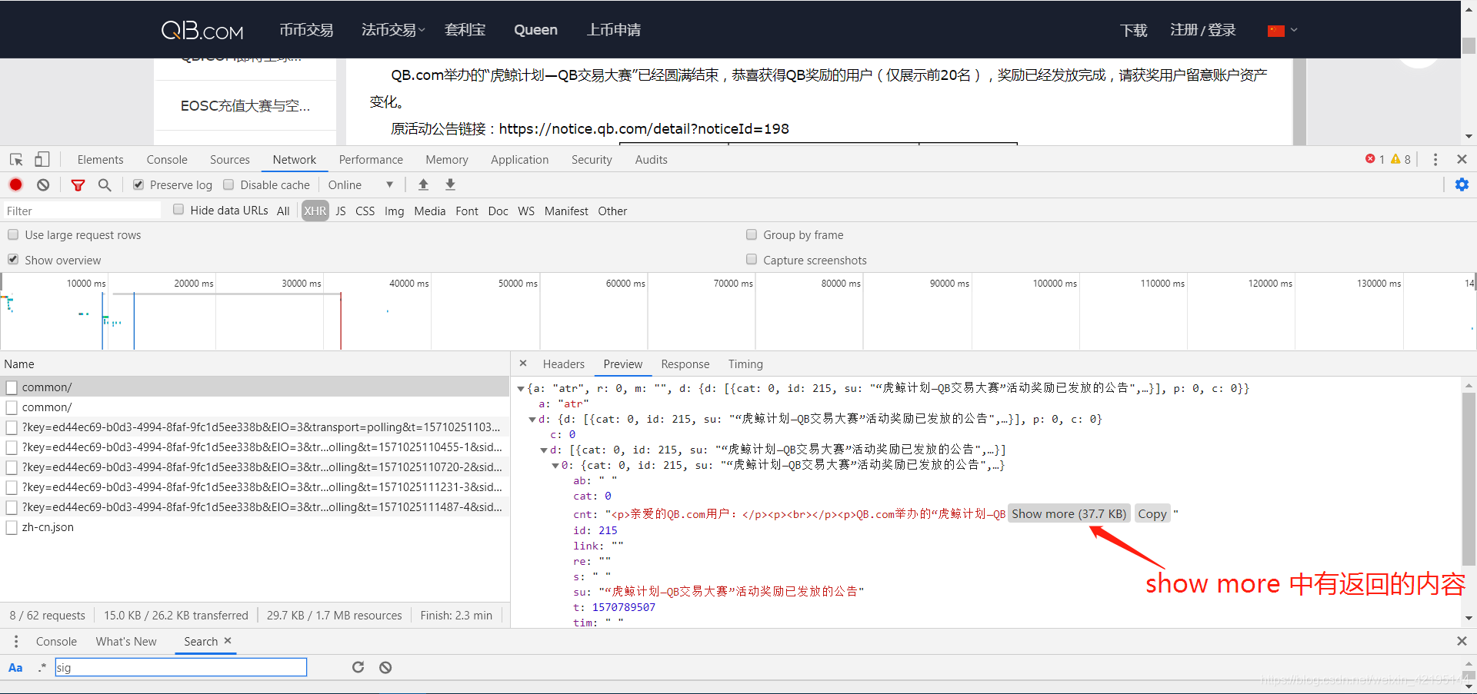The image size is (1477, 694).
Task: Switch to Headers tab
Action: point(564,364)
